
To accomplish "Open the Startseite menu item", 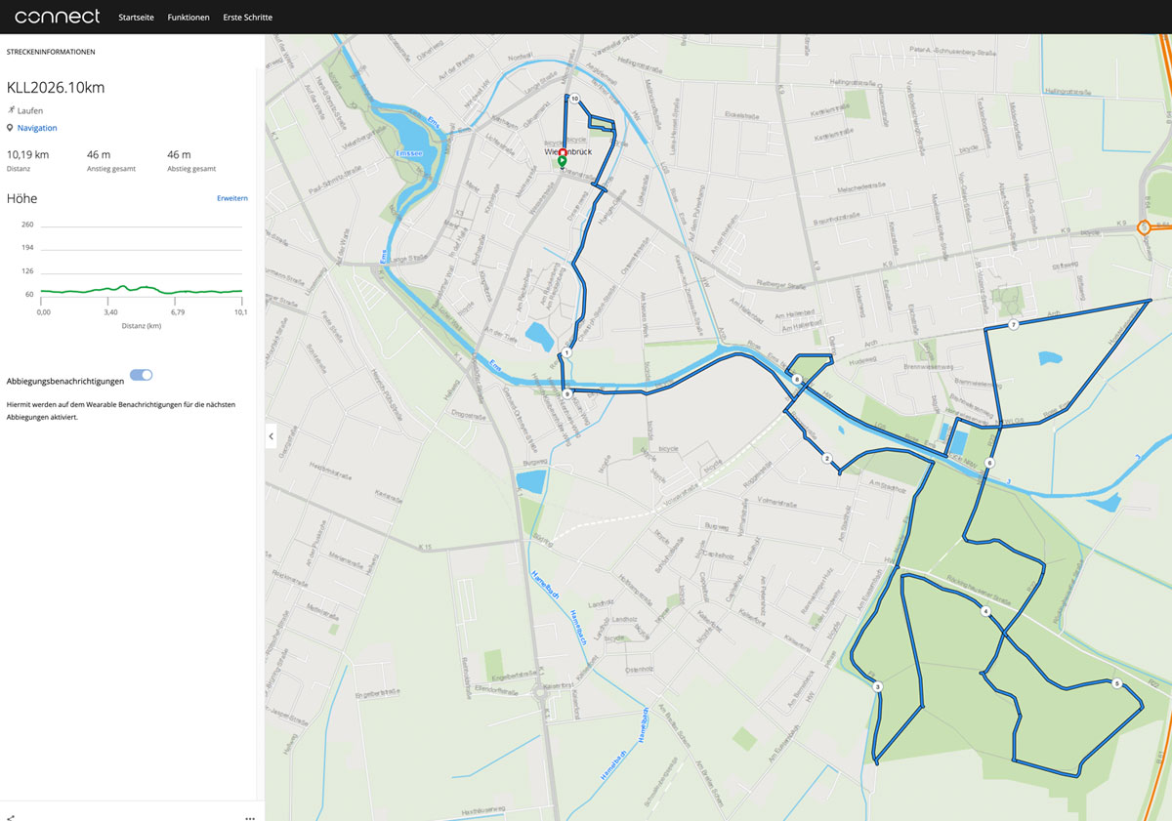I will [x=136, y=18].
